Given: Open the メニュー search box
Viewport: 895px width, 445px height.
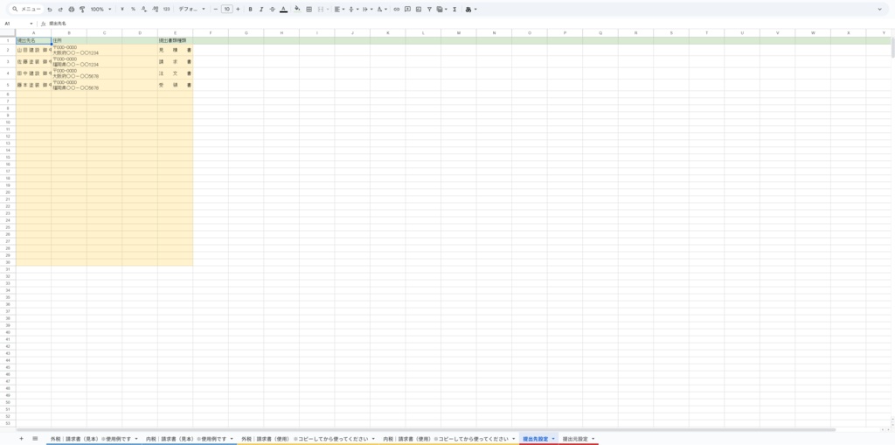Looking at the screenshot, I should pos(27,9).
